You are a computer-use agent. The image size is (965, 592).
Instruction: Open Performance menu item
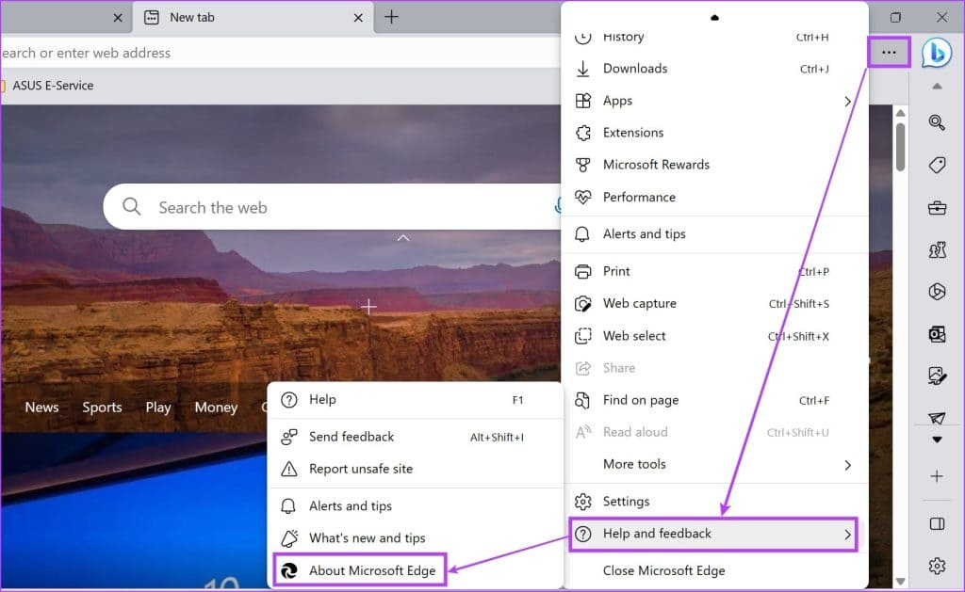coord(714,198)
